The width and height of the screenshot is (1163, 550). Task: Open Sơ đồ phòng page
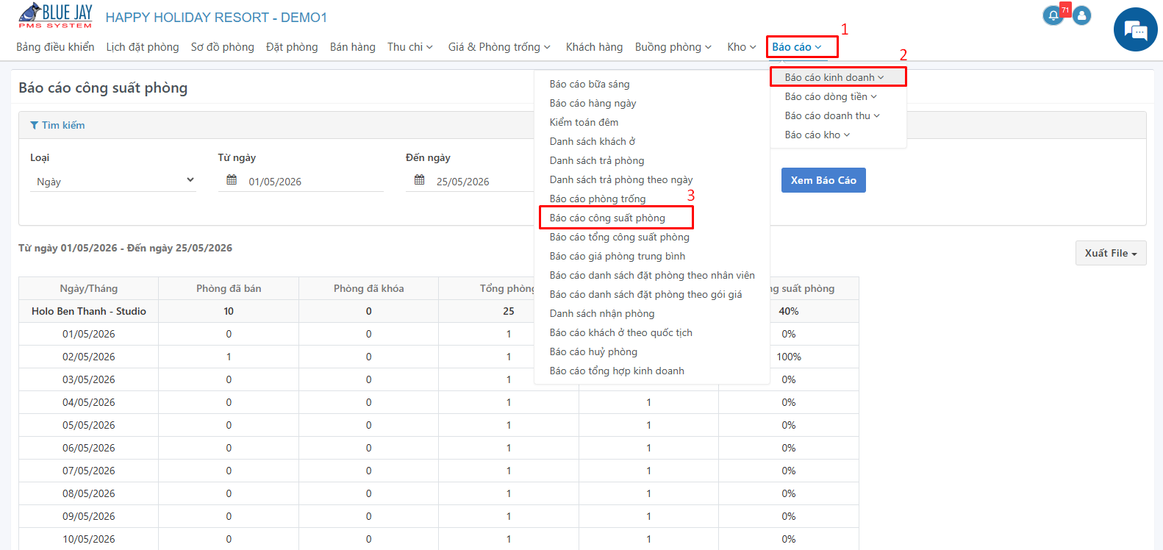[x=223, y=47]
